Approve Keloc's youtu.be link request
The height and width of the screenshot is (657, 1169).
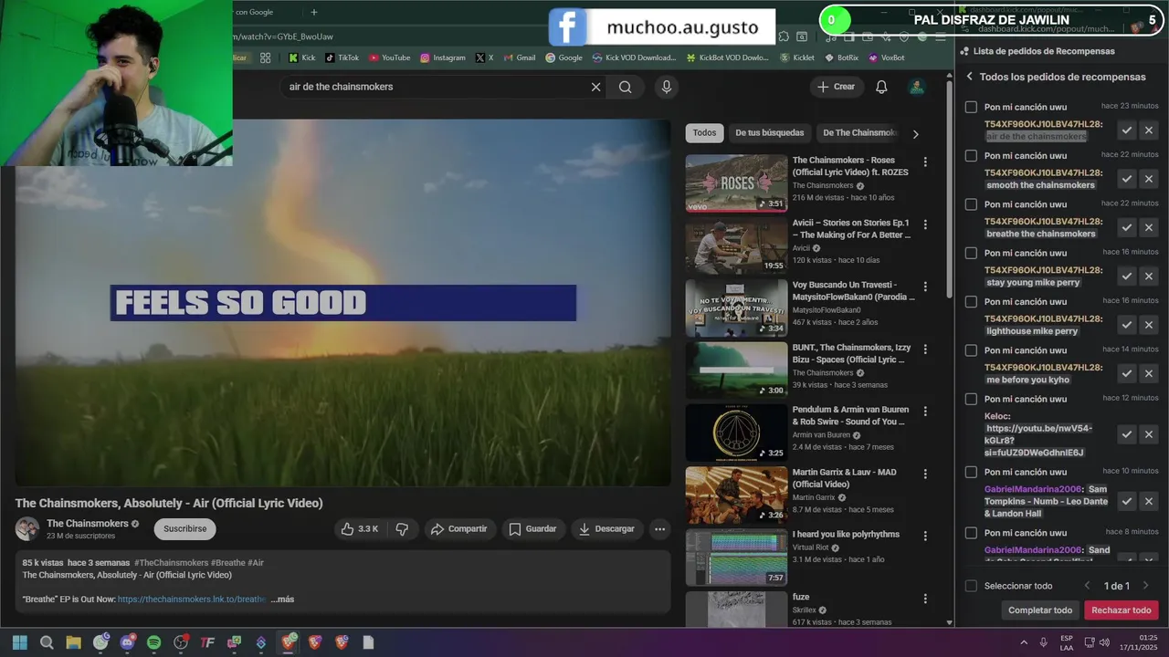(1127, 434)
